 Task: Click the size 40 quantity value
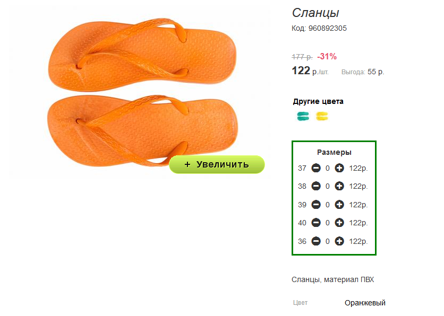tap(328, 223)
